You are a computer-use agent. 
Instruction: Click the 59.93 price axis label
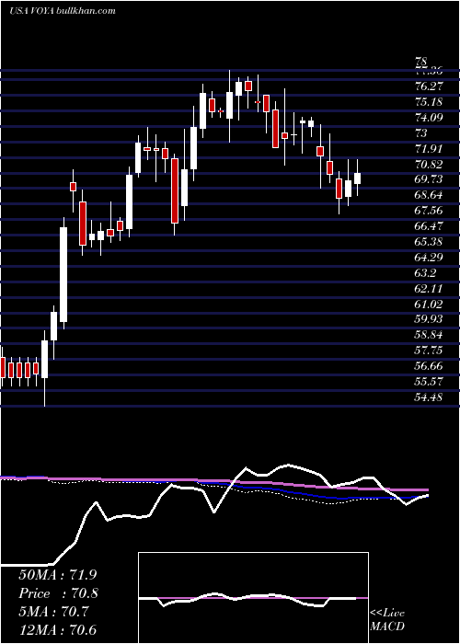(x=430, y=319)
